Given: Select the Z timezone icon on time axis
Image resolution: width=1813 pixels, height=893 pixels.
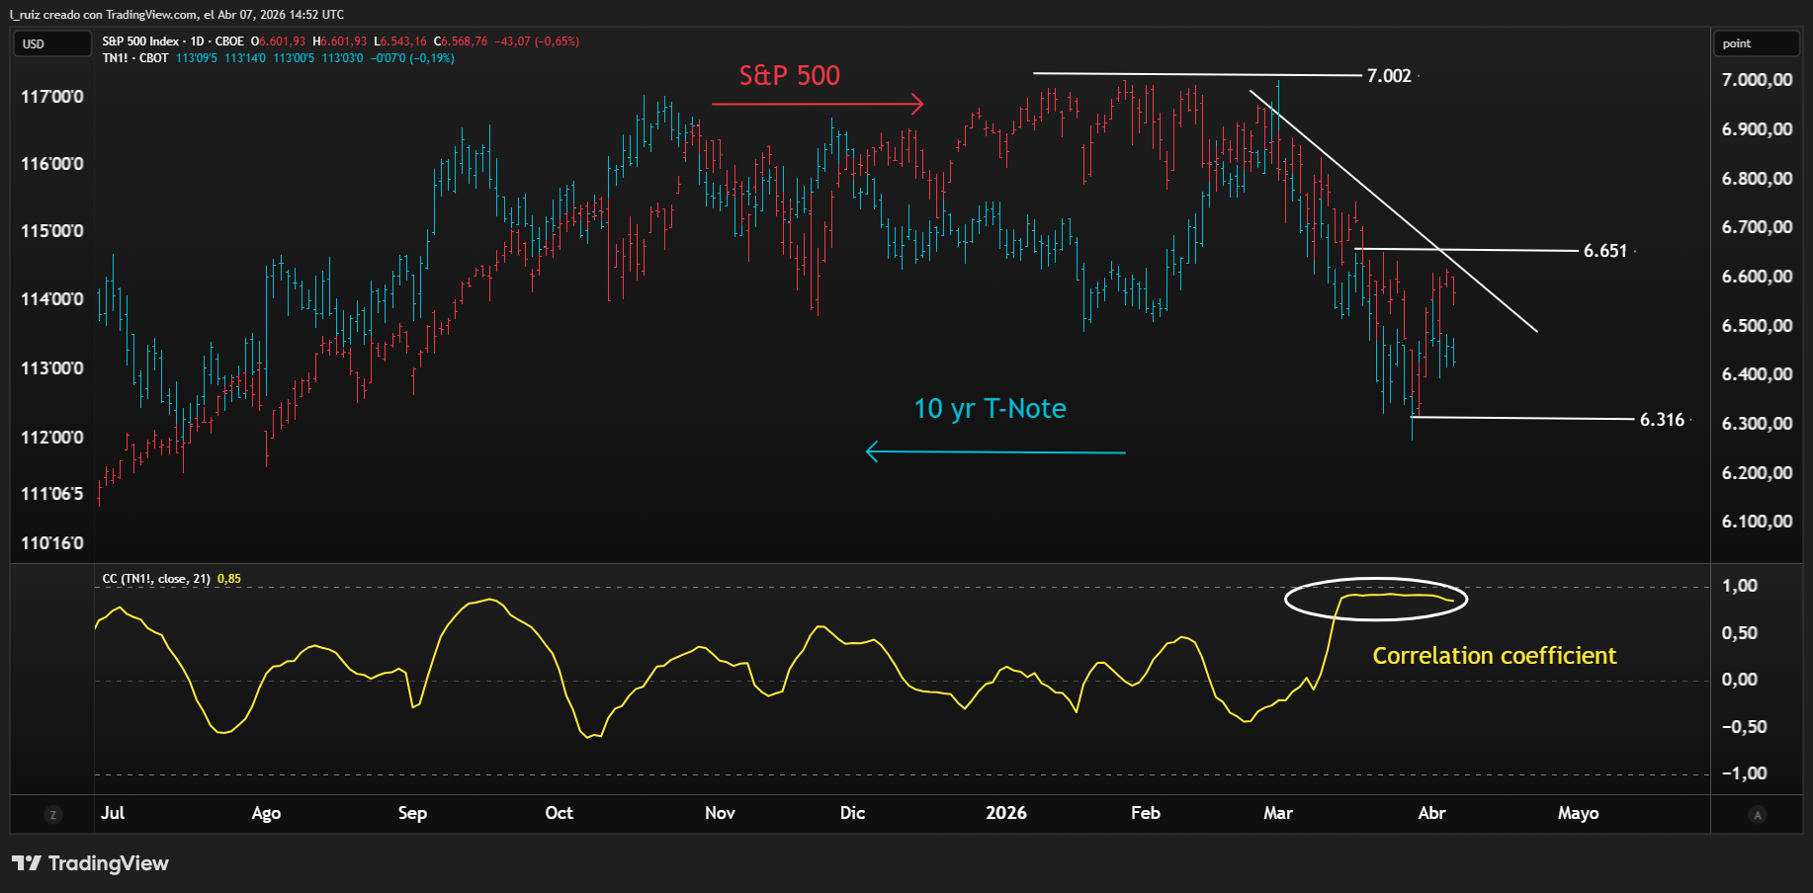Looking at the screenshot, I should click(x=52, y=814).
